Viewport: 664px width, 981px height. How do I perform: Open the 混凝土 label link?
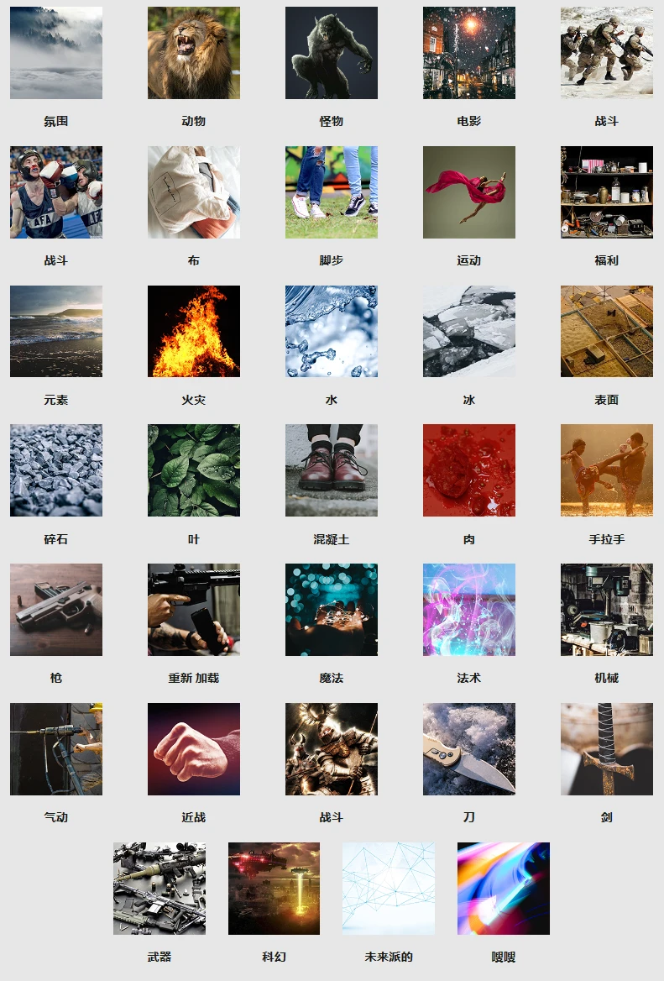pos(332,539)
